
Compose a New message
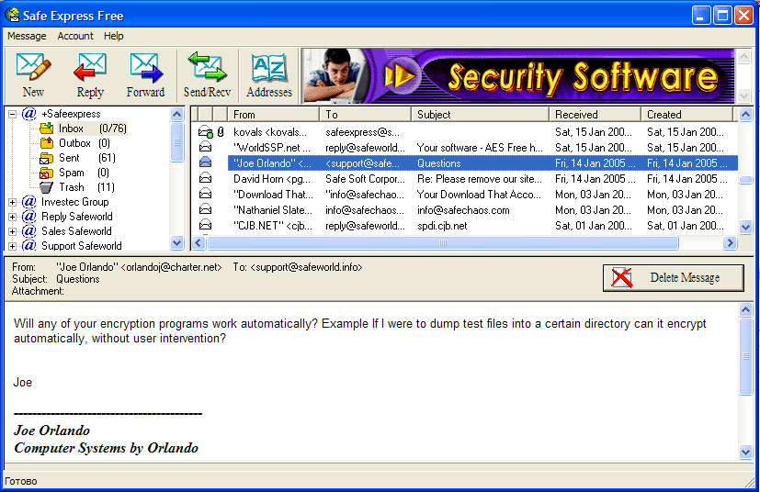click(33, 75)
